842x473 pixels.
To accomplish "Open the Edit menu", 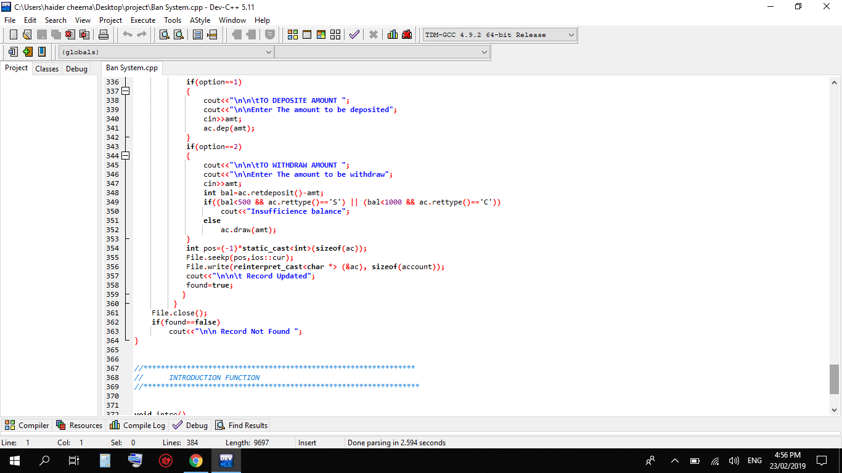I will (30, 20).
